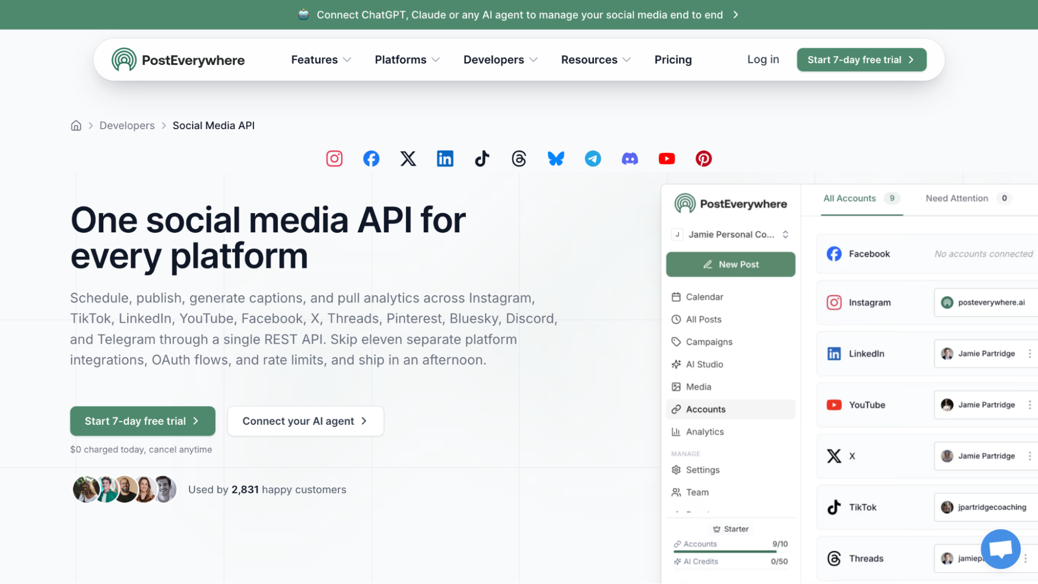Click the Starter plan label
Viewport: 1038px width, 584px height.
(731, 529)
